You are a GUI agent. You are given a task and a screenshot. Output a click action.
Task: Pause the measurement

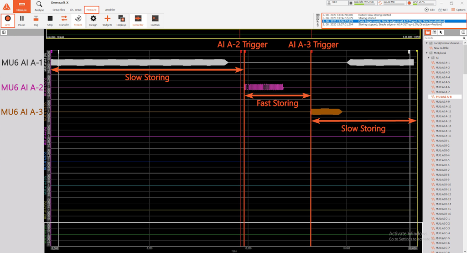(x=22, y=21)
